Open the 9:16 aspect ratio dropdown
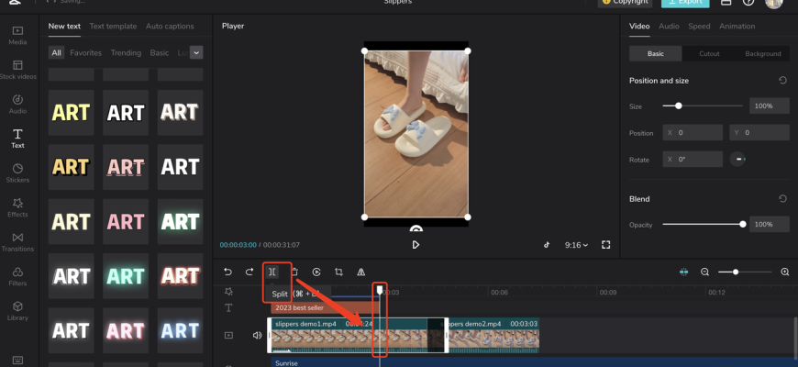 (576, 245)
